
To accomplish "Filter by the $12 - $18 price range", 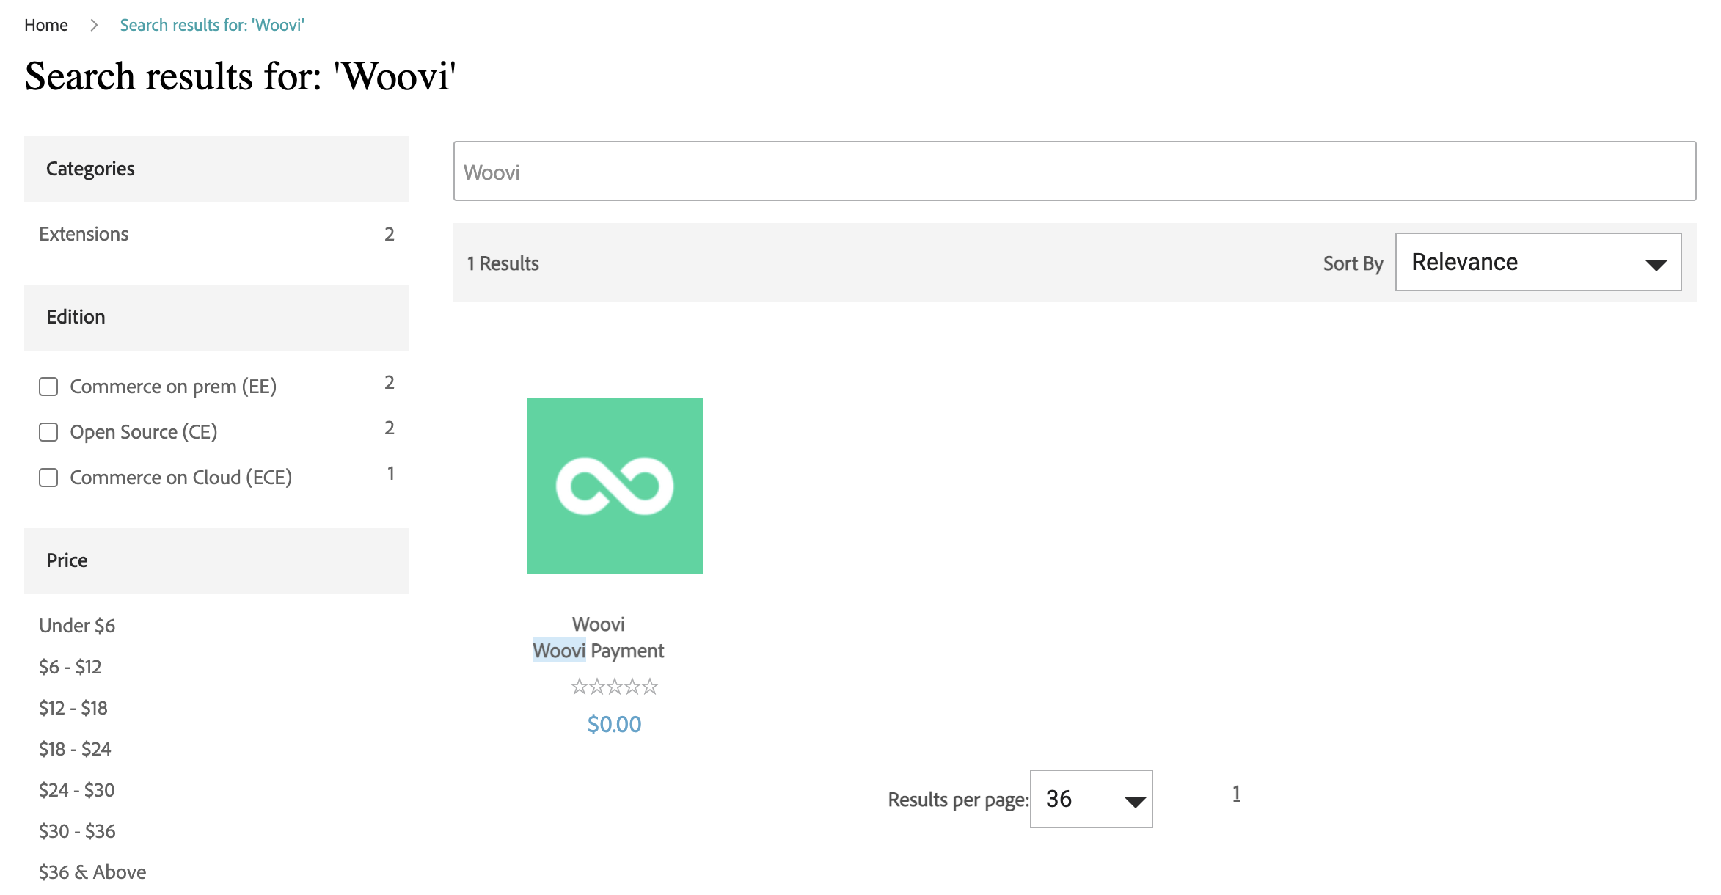I will point(73,708).
